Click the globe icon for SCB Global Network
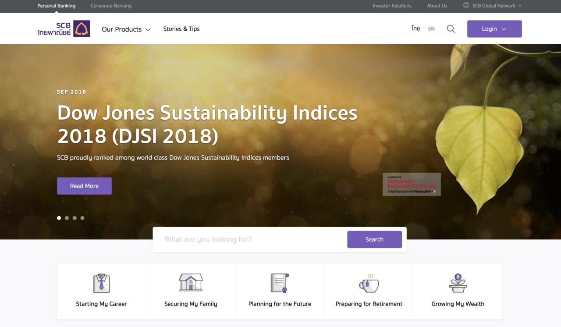561x327 pixels. pos(466,6)
